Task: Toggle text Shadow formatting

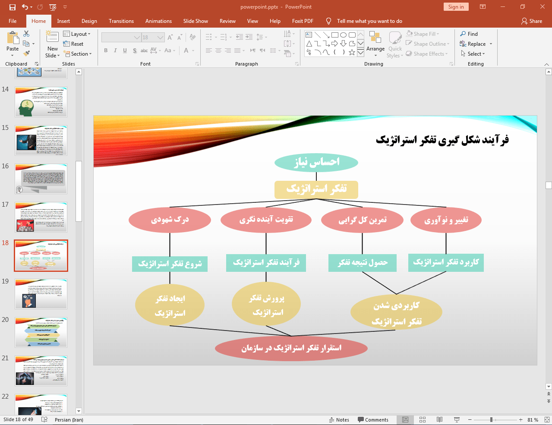Action: (x=135, y=50)
